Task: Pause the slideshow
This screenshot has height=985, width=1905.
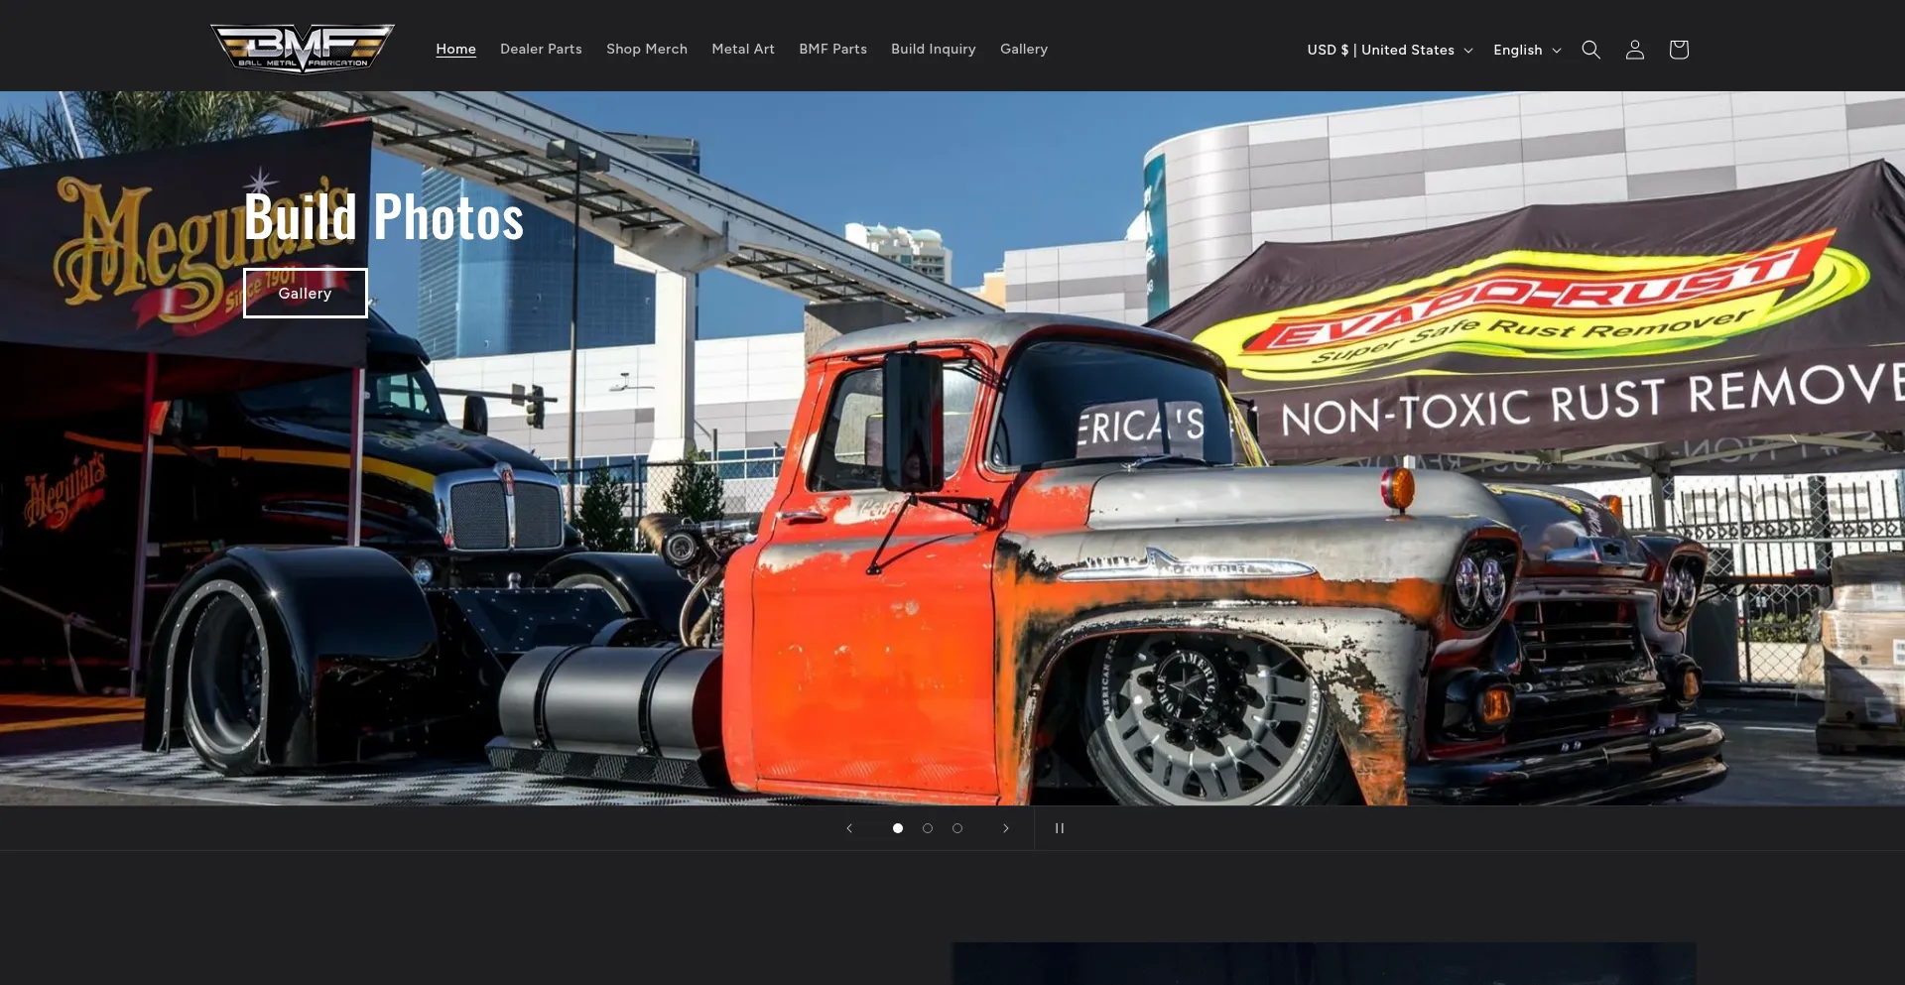Action: point(1059,828)
